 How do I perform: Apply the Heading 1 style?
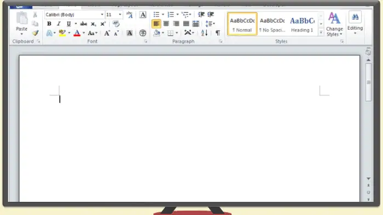coord(302,24)
